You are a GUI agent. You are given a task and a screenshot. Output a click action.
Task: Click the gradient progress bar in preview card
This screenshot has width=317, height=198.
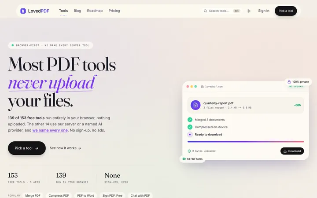tap(246, 142)
